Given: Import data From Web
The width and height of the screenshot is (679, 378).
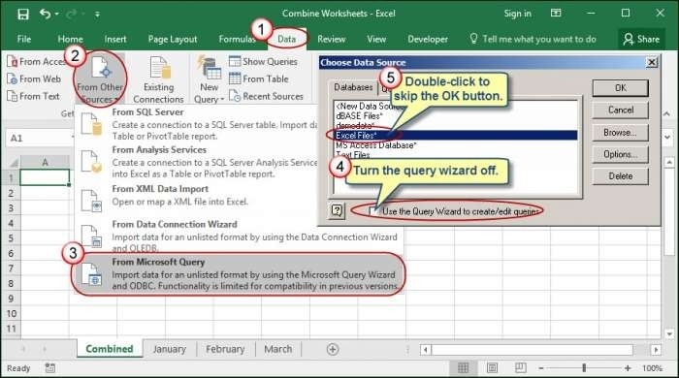Looking at the screenshot, I should (x=34, y=79).
